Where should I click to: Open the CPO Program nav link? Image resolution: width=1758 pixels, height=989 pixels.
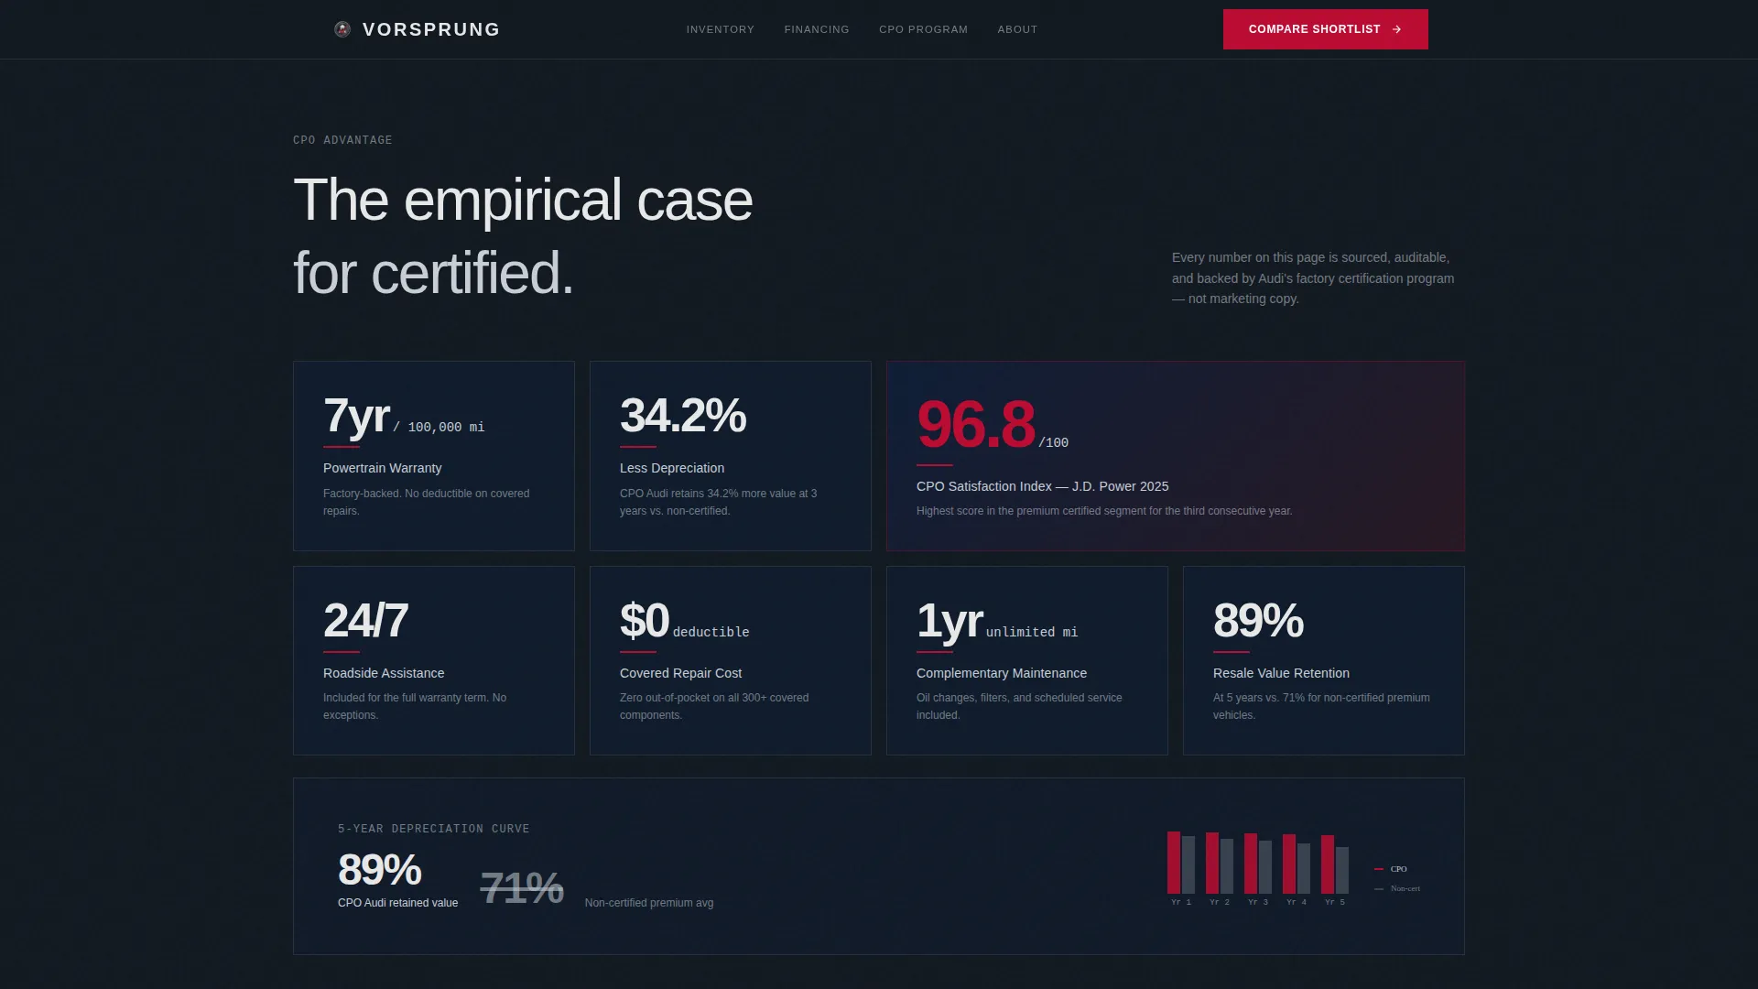point(923,29)
